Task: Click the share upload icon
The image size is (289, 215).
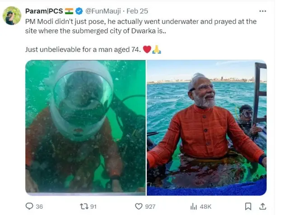Action: (x=263, y=206)
